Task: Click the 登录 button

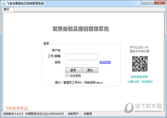Action: click(x=73, y=70)
